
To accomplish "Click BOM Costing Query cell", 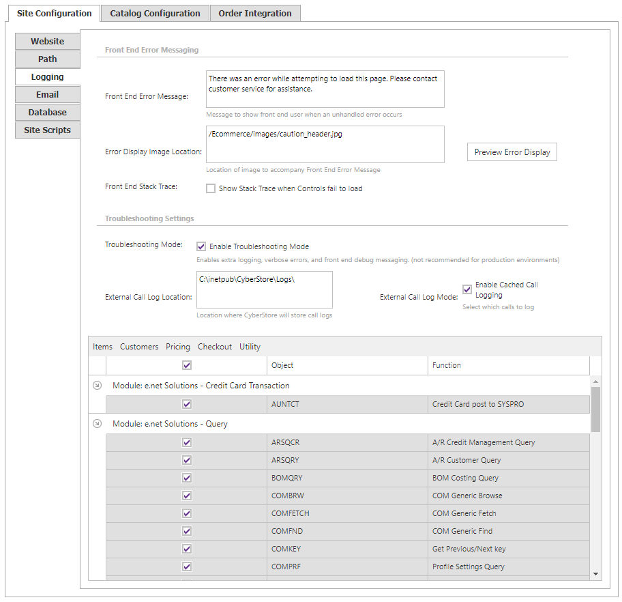I will point(509,478).
